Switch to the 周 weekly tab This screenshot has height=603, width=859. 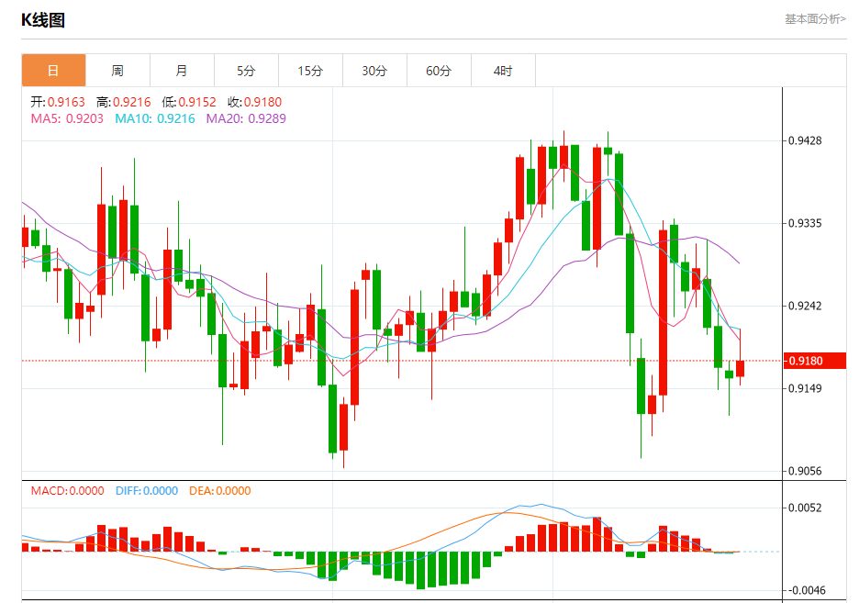click(x=117, y=70)
